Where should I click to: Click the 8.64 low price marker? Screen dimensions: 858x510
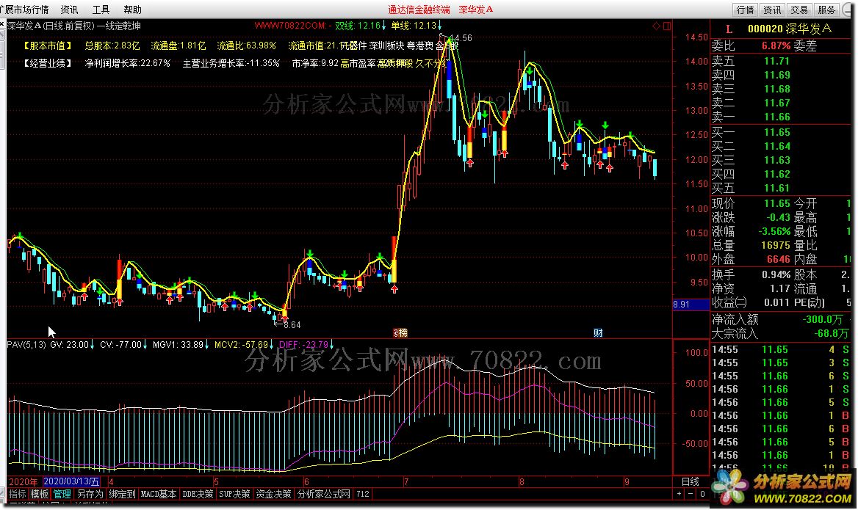pos(292,324)
